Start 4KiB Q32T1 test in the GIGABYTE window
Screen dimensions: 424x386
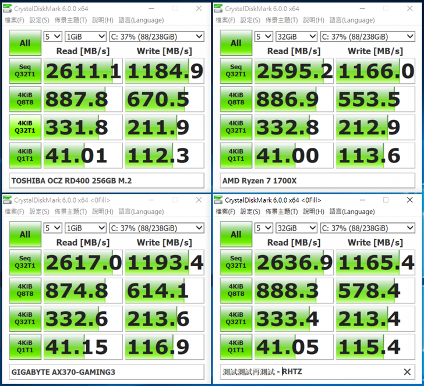(x=25, y=318)
